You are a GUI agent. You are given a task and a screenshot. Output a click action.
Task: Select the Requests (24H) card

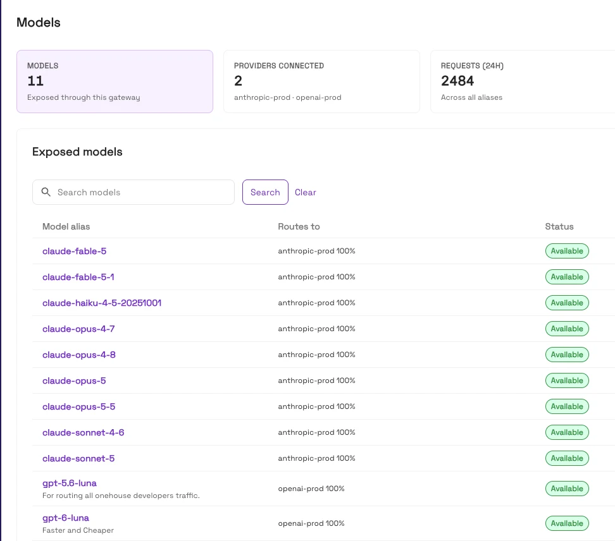[523, 82]
